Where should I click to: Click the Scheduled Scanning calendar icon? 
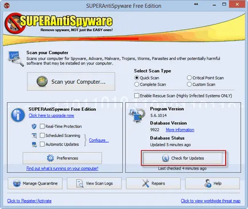click(34, 135)
